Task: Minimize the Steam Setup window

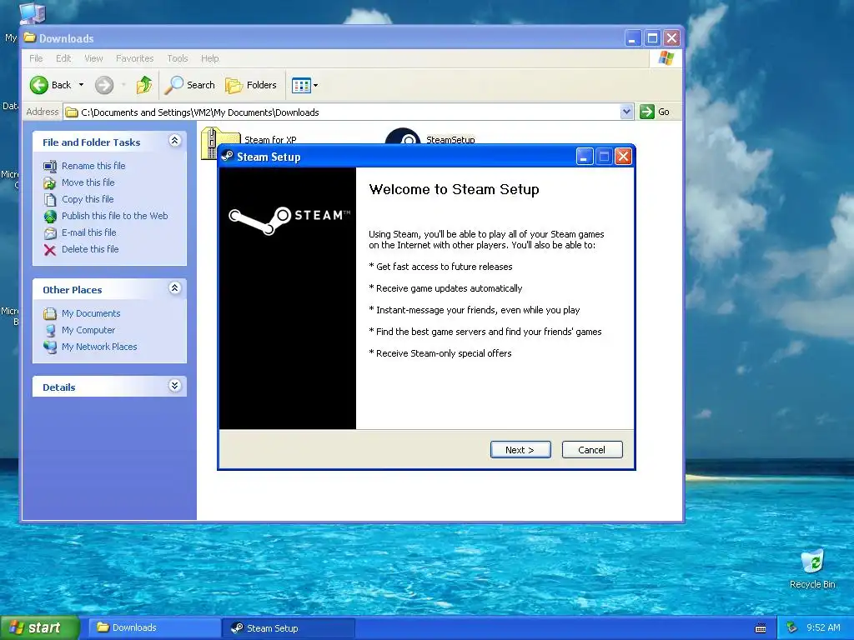Action: (585, 157)
